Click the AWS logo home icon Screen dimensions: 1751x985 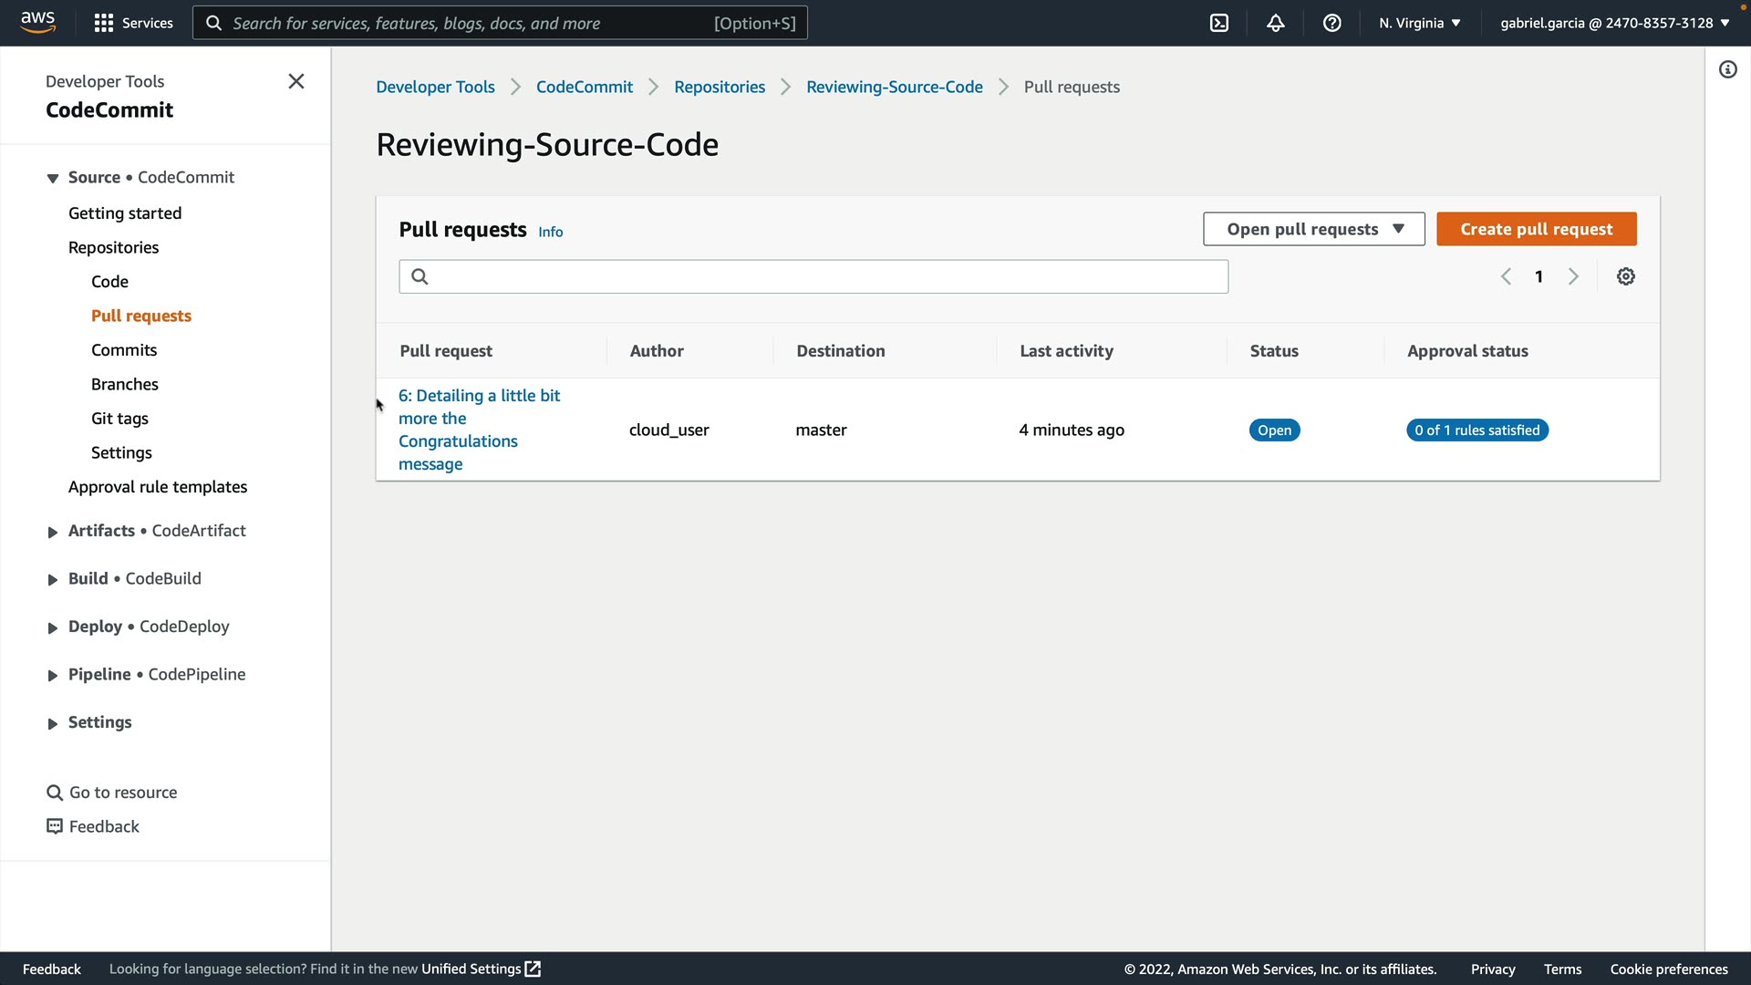coord(38,22)
